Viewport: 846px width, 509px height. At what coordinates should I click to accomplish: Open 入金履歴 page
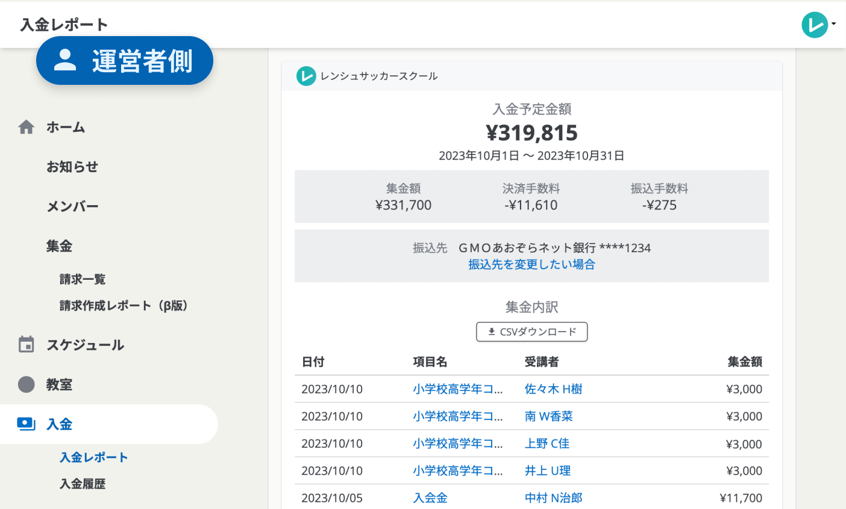tap(83, 484)
